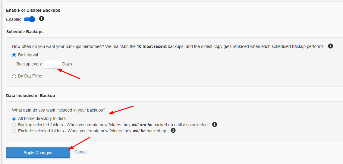
Task: Choose the Exclude selected folders radio button
Action: (x=14, y=131)
